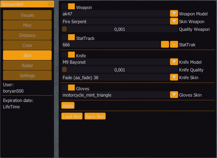Click the boryan500 username text

coord(13,91)
